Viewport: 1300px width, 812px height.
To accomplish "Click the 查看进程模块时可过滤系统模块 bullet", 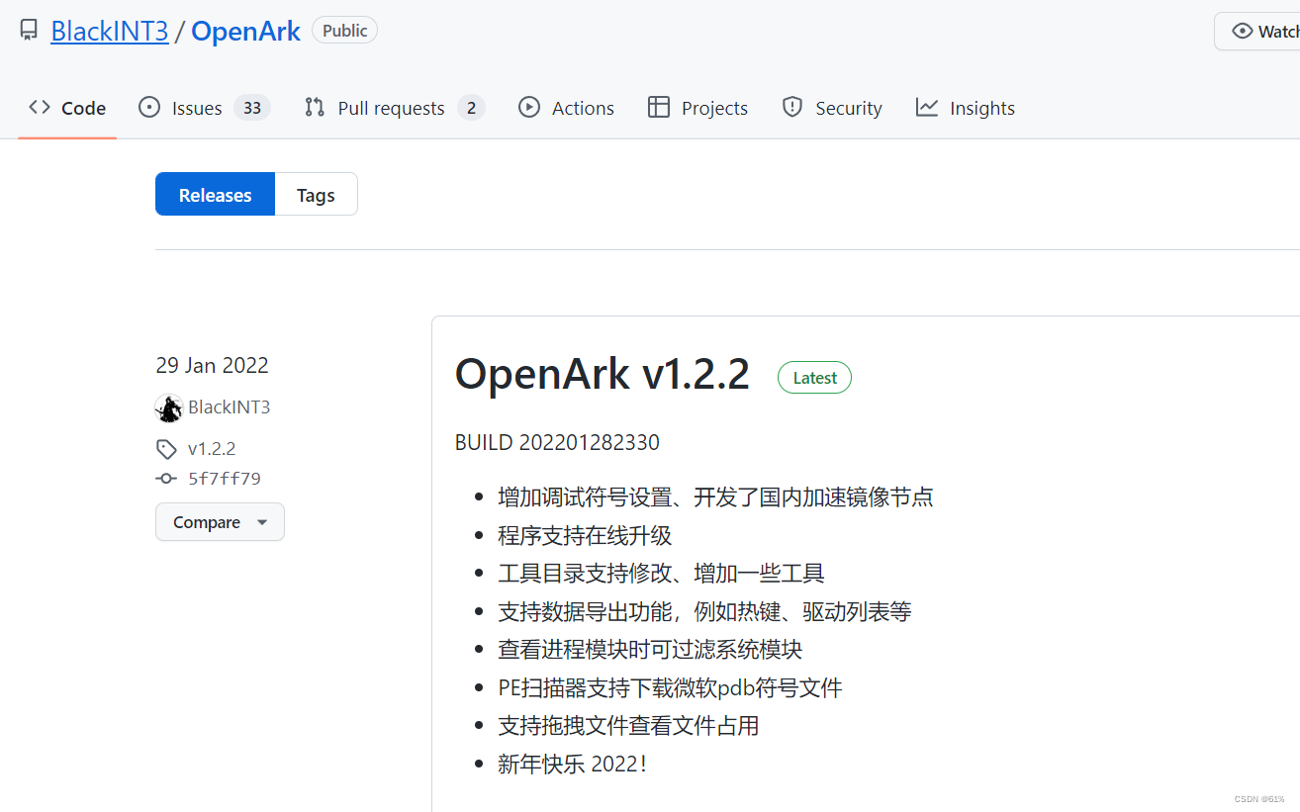I will [651, 650].
